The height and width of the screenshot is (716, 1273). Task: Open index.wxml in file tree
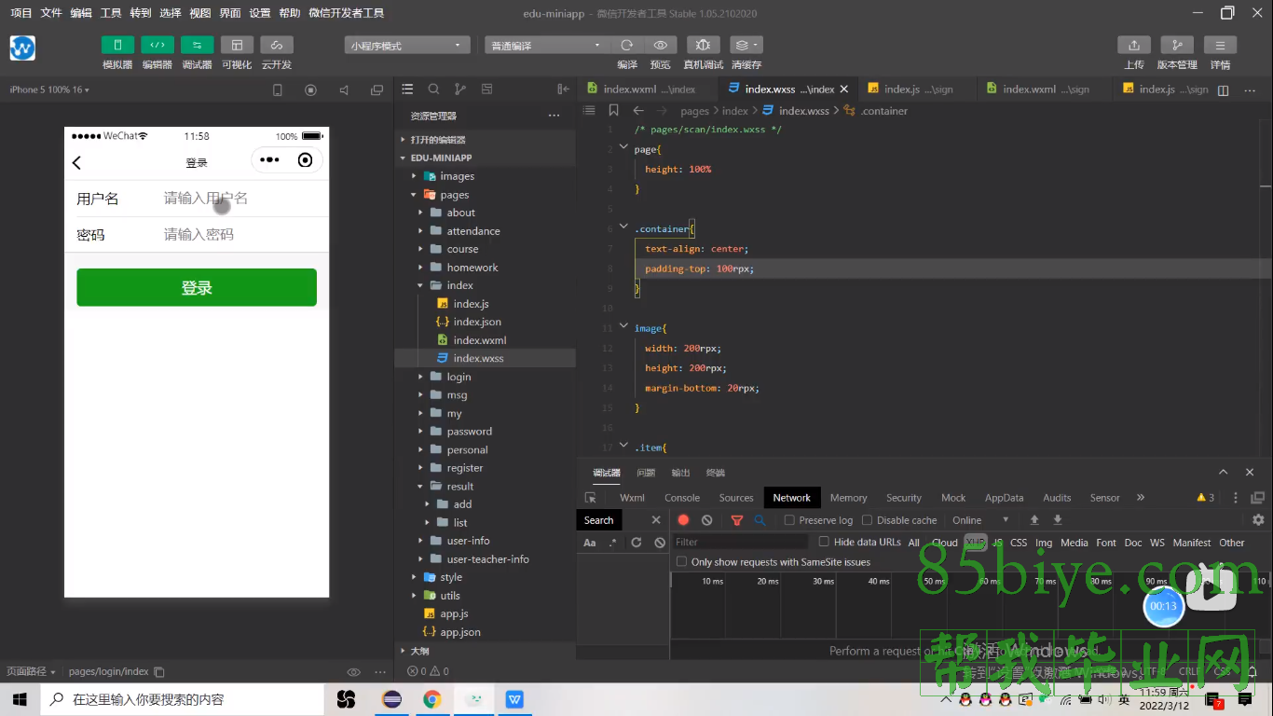click(480, 340)
